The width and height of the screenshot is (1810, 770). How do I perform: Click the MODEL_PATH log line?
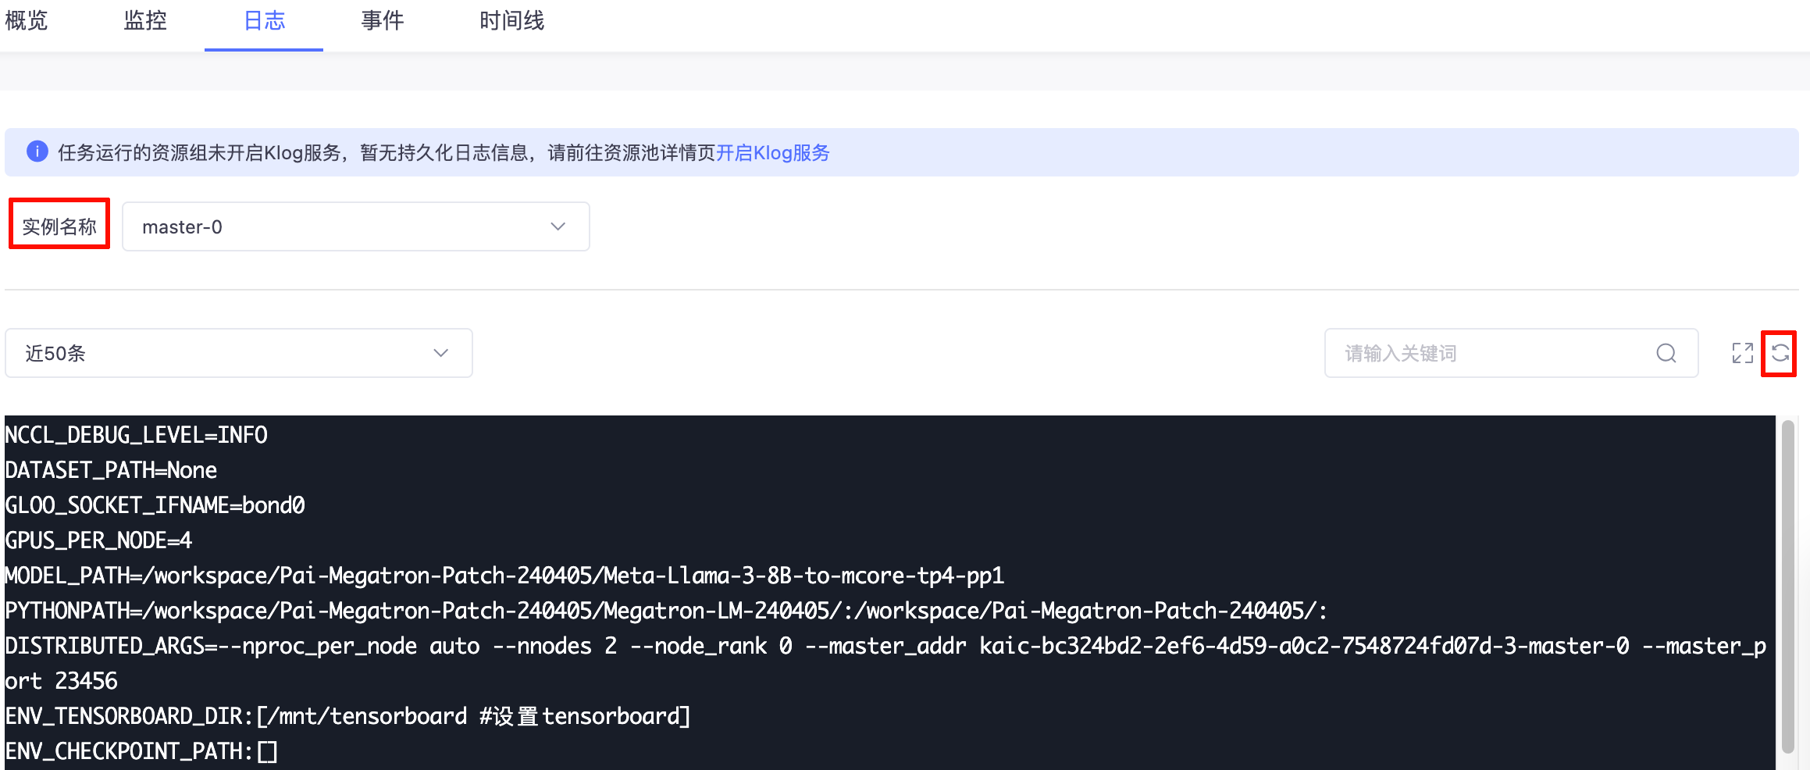[x=504, y=576]
